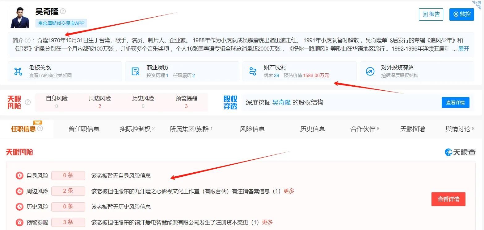Open 任职履历 2 link
The width and height of the screenshot is (484, 230).
point(184,76)
